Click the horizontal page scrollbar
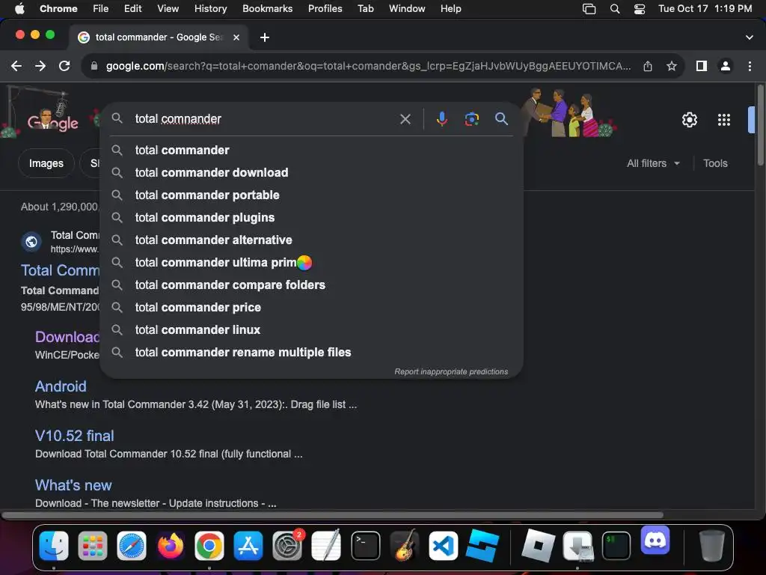766x575 pixels. (x=332, y=515)
